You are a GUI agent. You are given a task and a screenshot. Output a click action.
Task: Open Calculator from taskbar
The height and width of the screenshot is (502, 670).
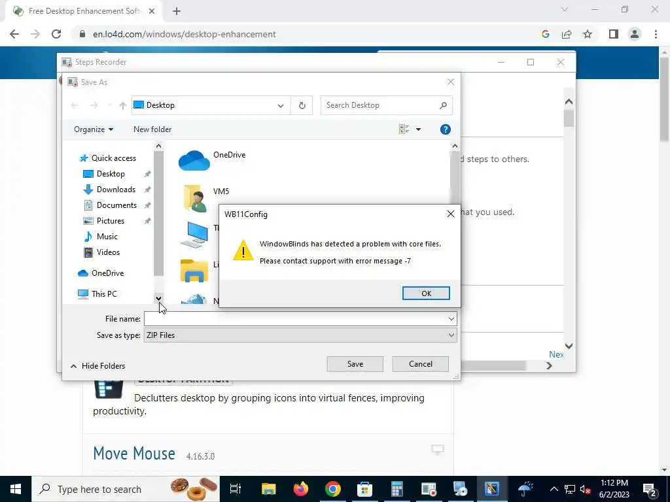point(397,489)
